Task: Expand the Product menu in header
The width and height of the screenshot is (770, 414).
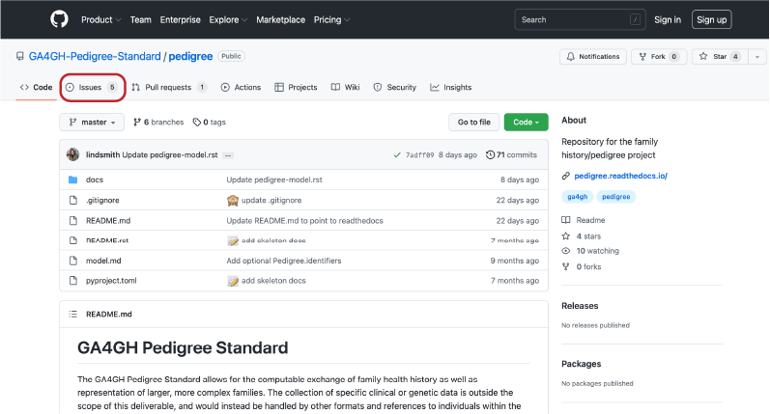Action: (x=100, y=19)
